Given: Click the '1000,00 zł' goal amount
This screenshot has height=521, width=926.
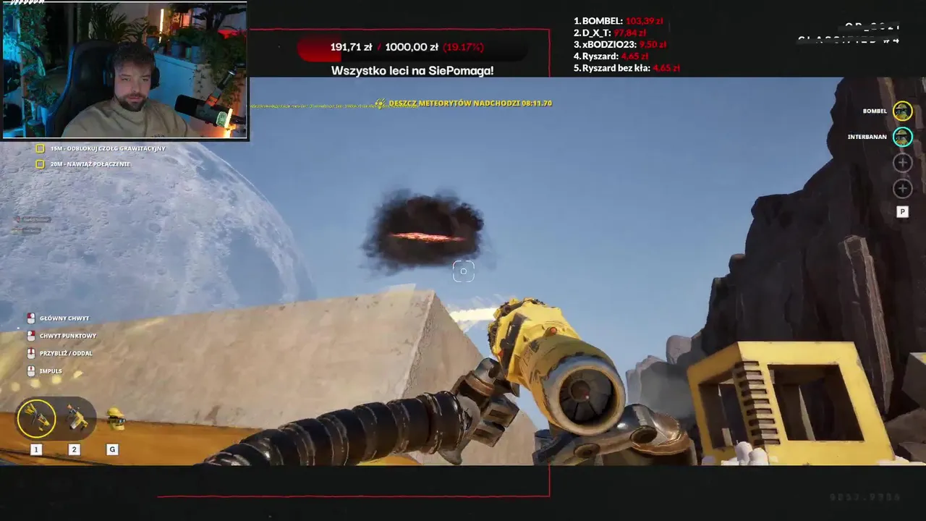Looking at the screenshot, I should [x=412, y=47].
